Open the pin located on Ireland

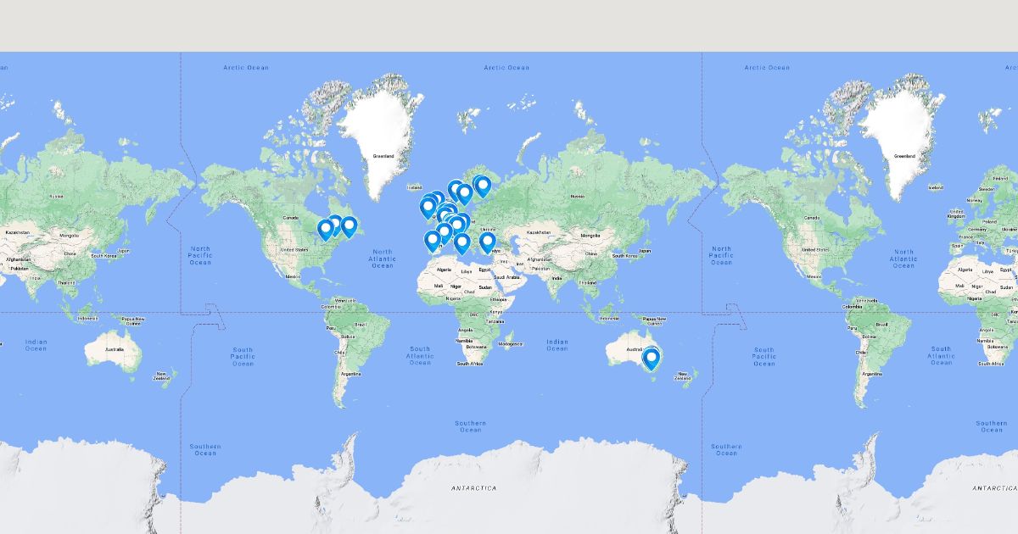point(428,207)
